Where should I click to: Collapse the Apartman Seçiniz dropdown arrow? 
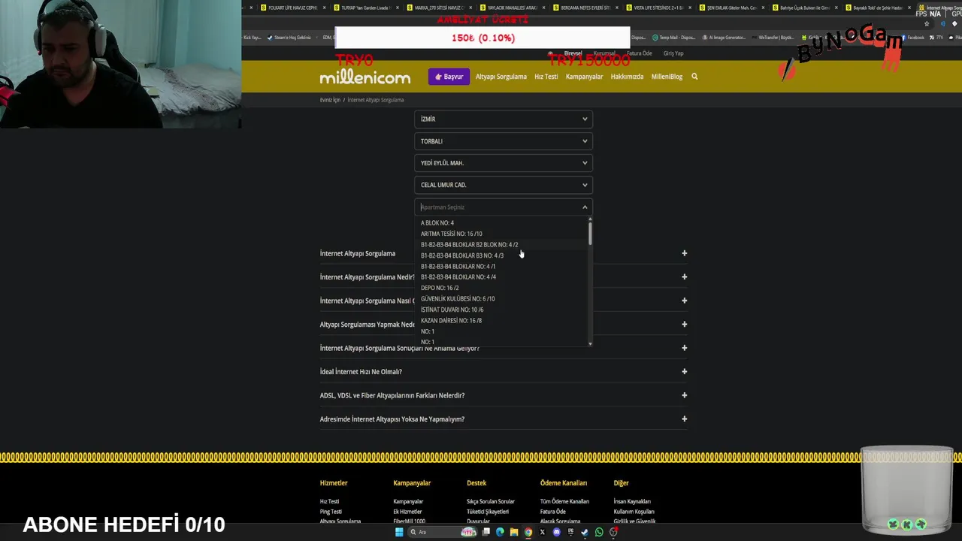(585, 207)
